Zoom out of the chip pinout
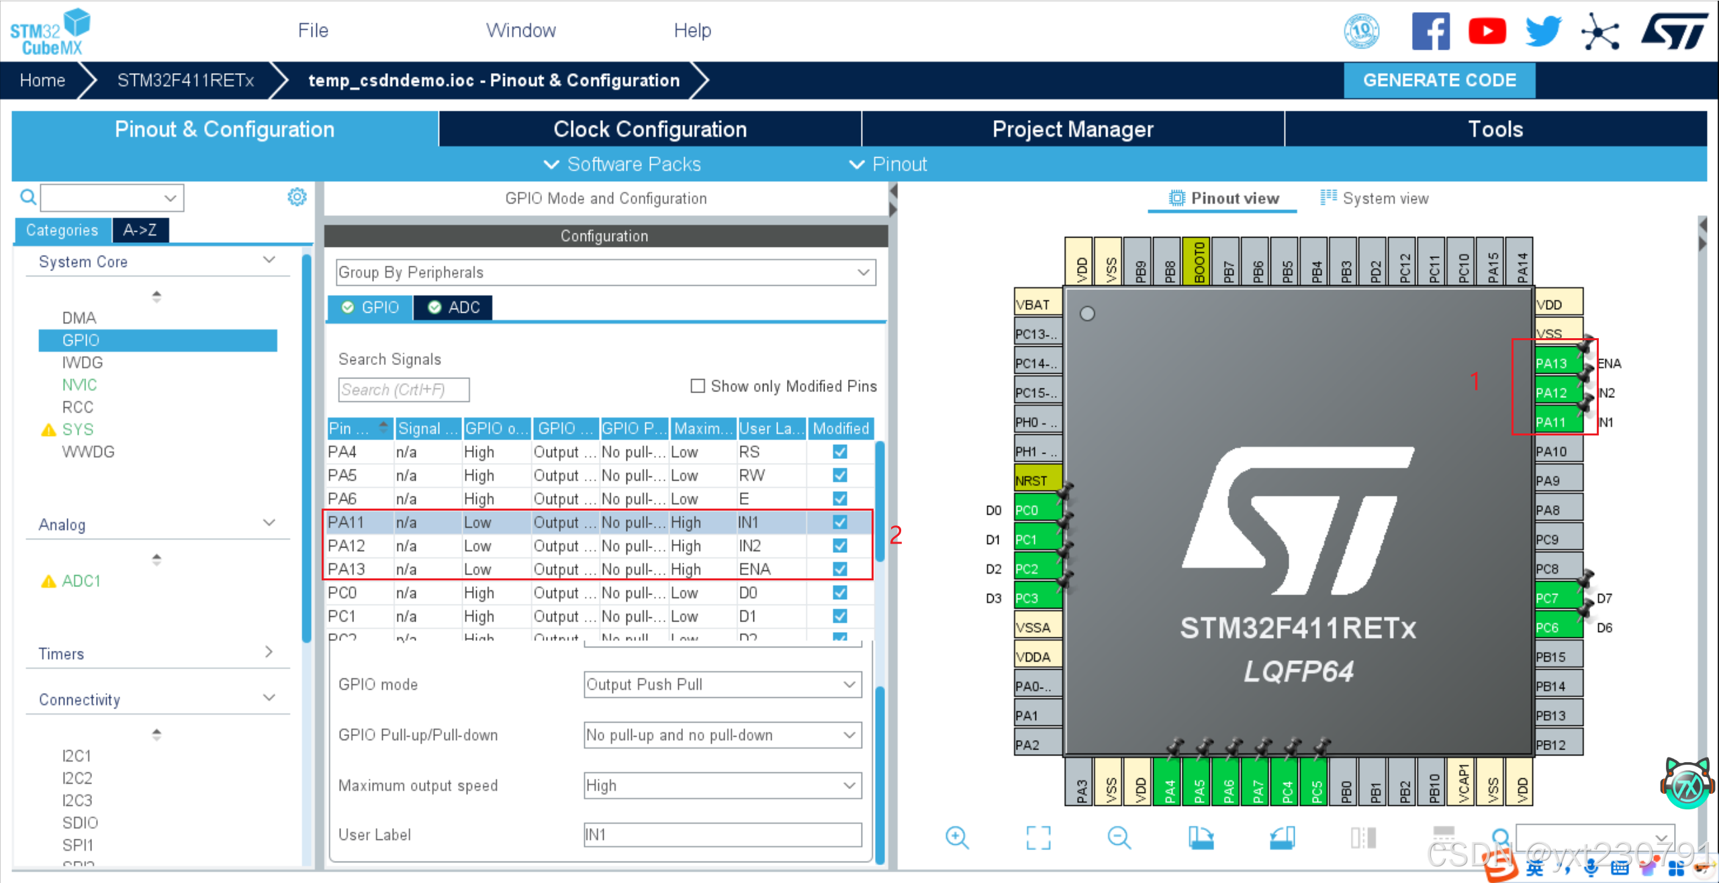The width and height of the screenshot is (1719, 883). tap(1119, 837)
